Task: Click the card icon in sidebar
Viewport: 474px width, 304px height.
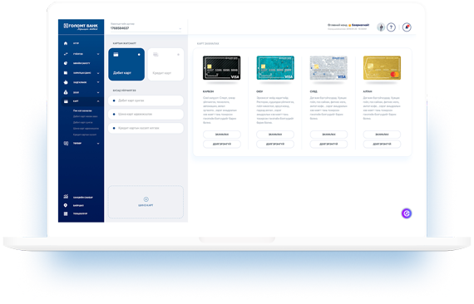Action: point(66,101)
